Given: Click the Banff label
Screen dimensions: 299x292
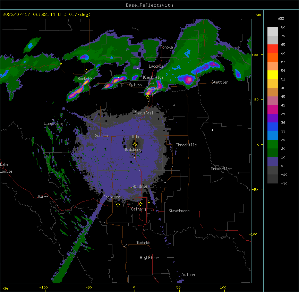Looking at the screenshot, I should tap(43, 197).
